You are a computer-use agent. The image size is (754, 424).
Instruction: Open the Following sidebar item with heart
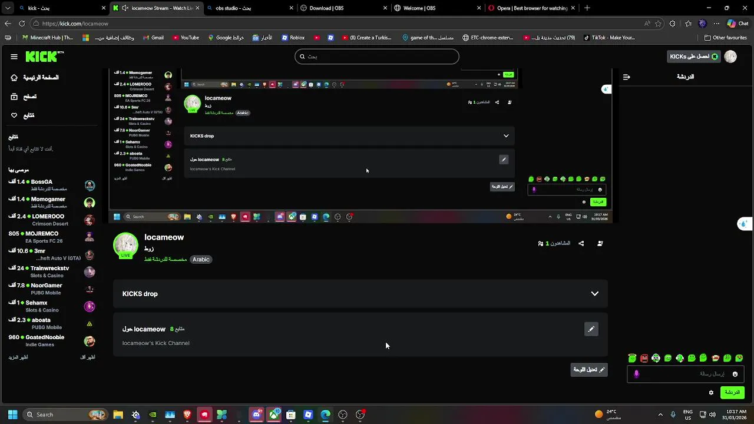22,115
